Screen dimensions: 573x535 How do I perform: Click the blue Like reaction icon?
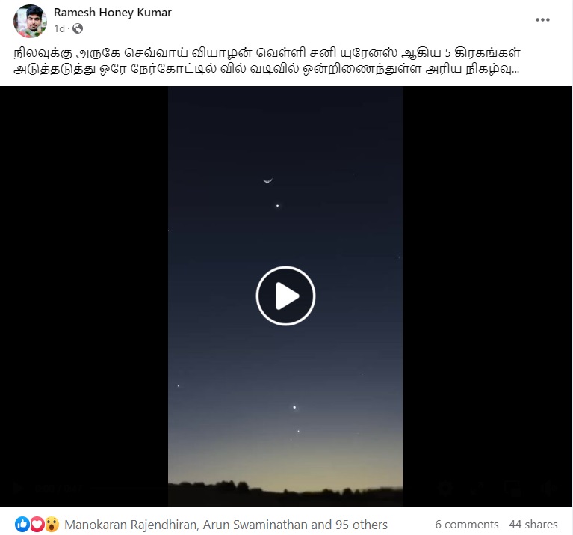(x=22, y=524)
